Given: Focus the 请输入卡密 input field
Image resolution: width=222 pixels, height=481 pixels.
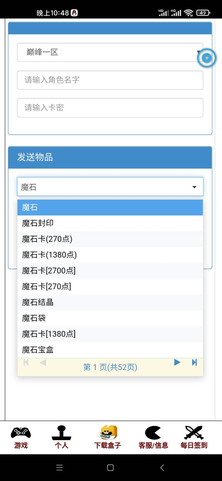Looking at the screenshot, I should pos(110,108).
